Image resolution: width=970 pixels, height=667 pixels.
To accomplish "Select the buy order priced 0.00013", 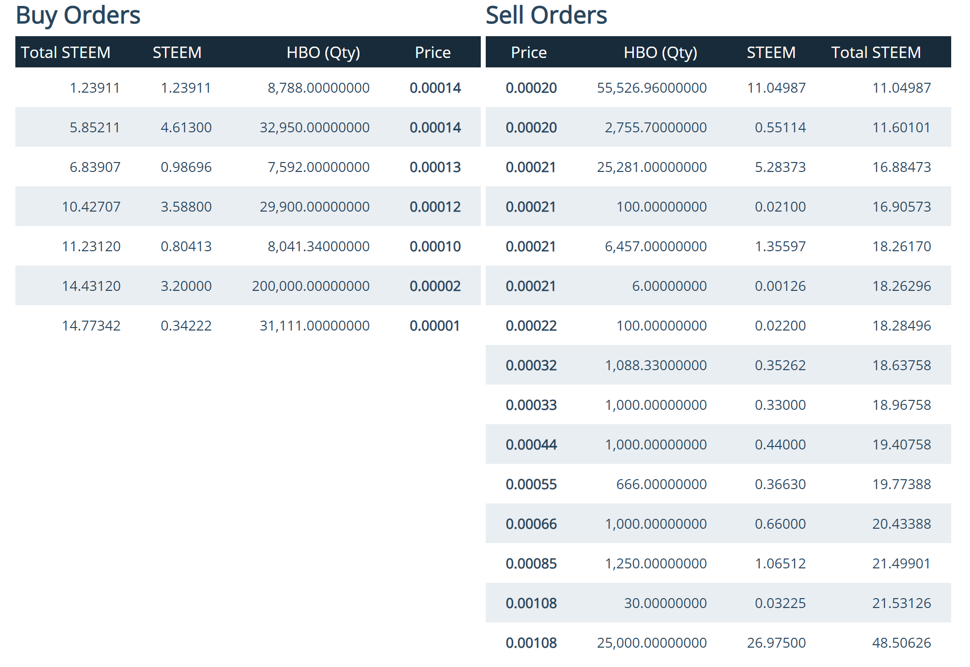I will (435, 167).
